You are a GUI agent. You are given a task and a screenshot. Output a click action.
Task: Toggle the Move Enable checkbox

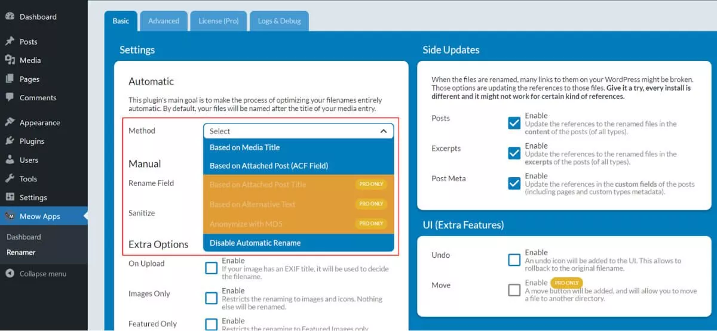pos(514,290)
